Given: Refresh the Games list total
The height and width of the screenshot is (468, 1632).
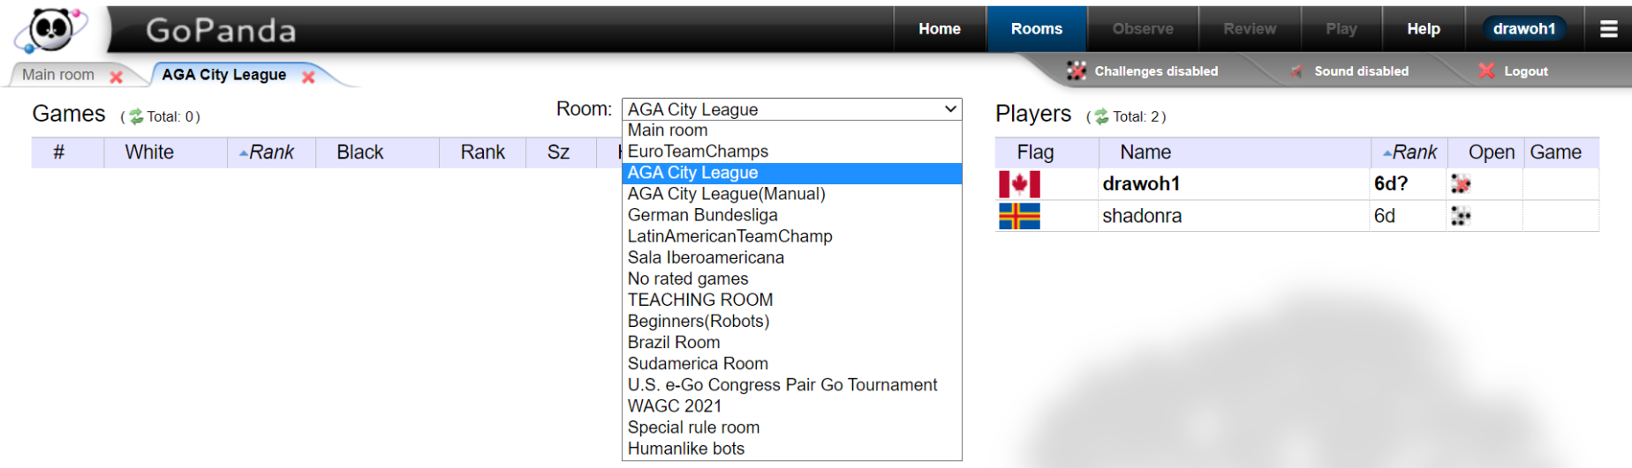Looking at the screenshot, I should point(136,116).
